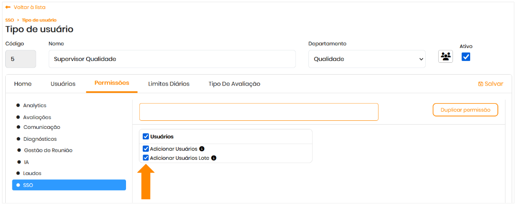Toggle the Usuários group checkbox
The height and width of the screenshot is (205, 516).
[146, 137]
